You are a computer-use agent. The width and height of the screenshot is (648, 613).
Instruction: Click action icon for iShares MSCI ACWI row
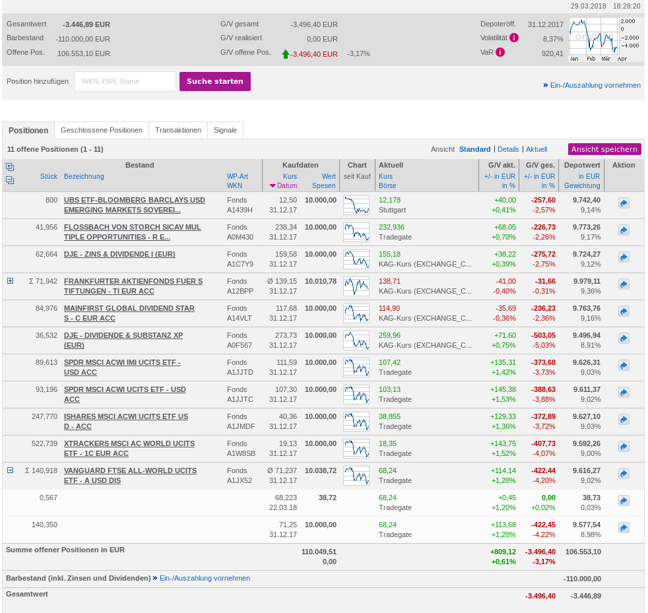624,420
